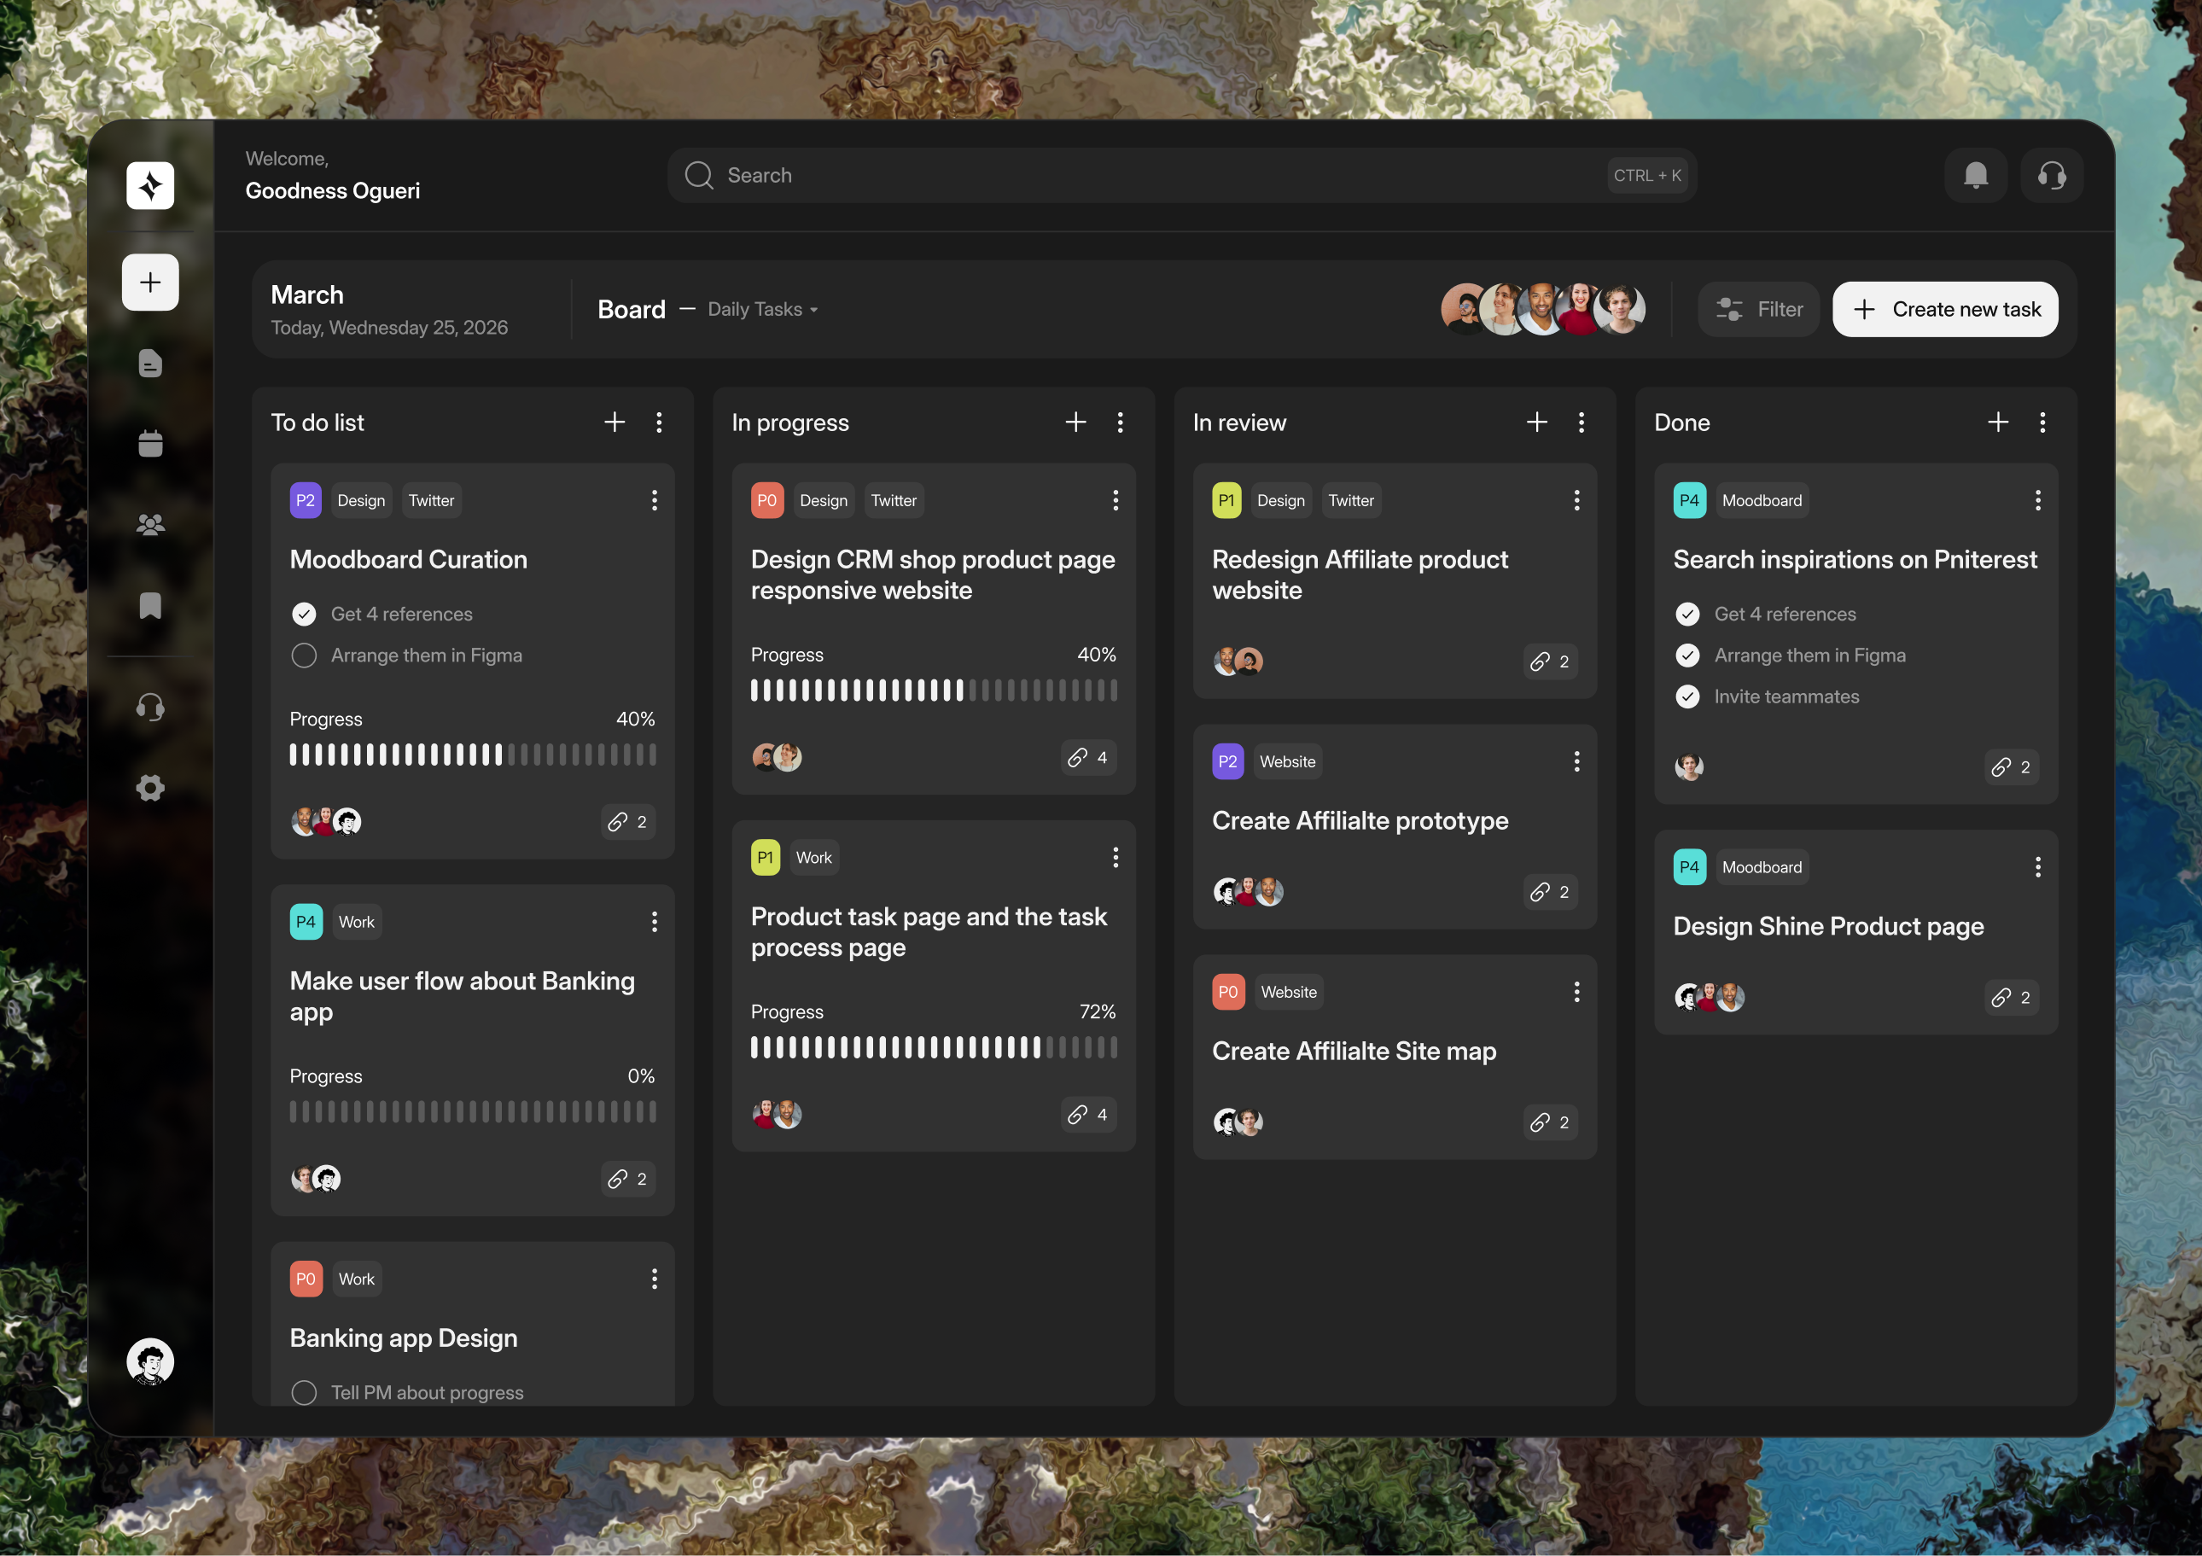Click the document icon in sidebar
2202x1556 pixels.
coord(150,363)
